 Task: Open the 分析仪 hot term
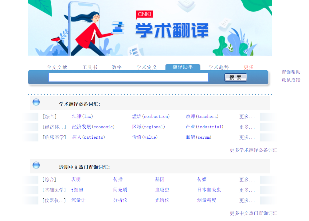(120, 200)
